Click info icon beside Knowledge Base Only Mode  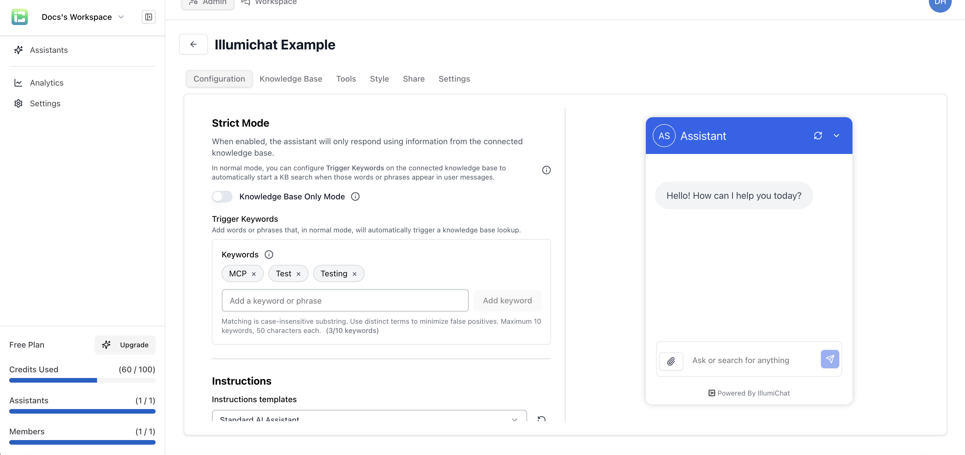coord(355,196)
